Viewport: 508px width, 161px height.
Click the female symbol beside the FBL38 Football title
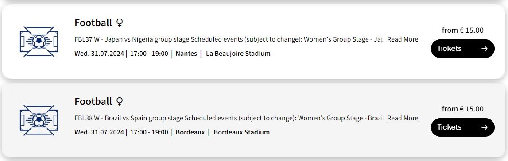point(120,102)
